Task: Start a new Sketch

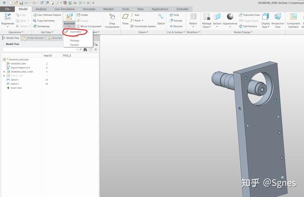Action: click(x=161, y=19)
